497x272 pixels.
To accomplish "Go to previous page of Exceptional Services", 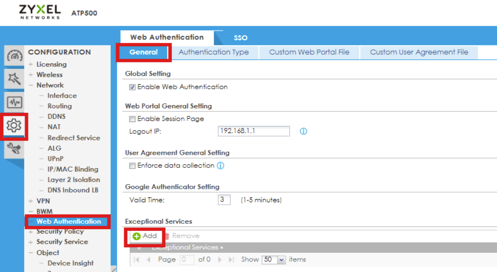I will point(148,259).
